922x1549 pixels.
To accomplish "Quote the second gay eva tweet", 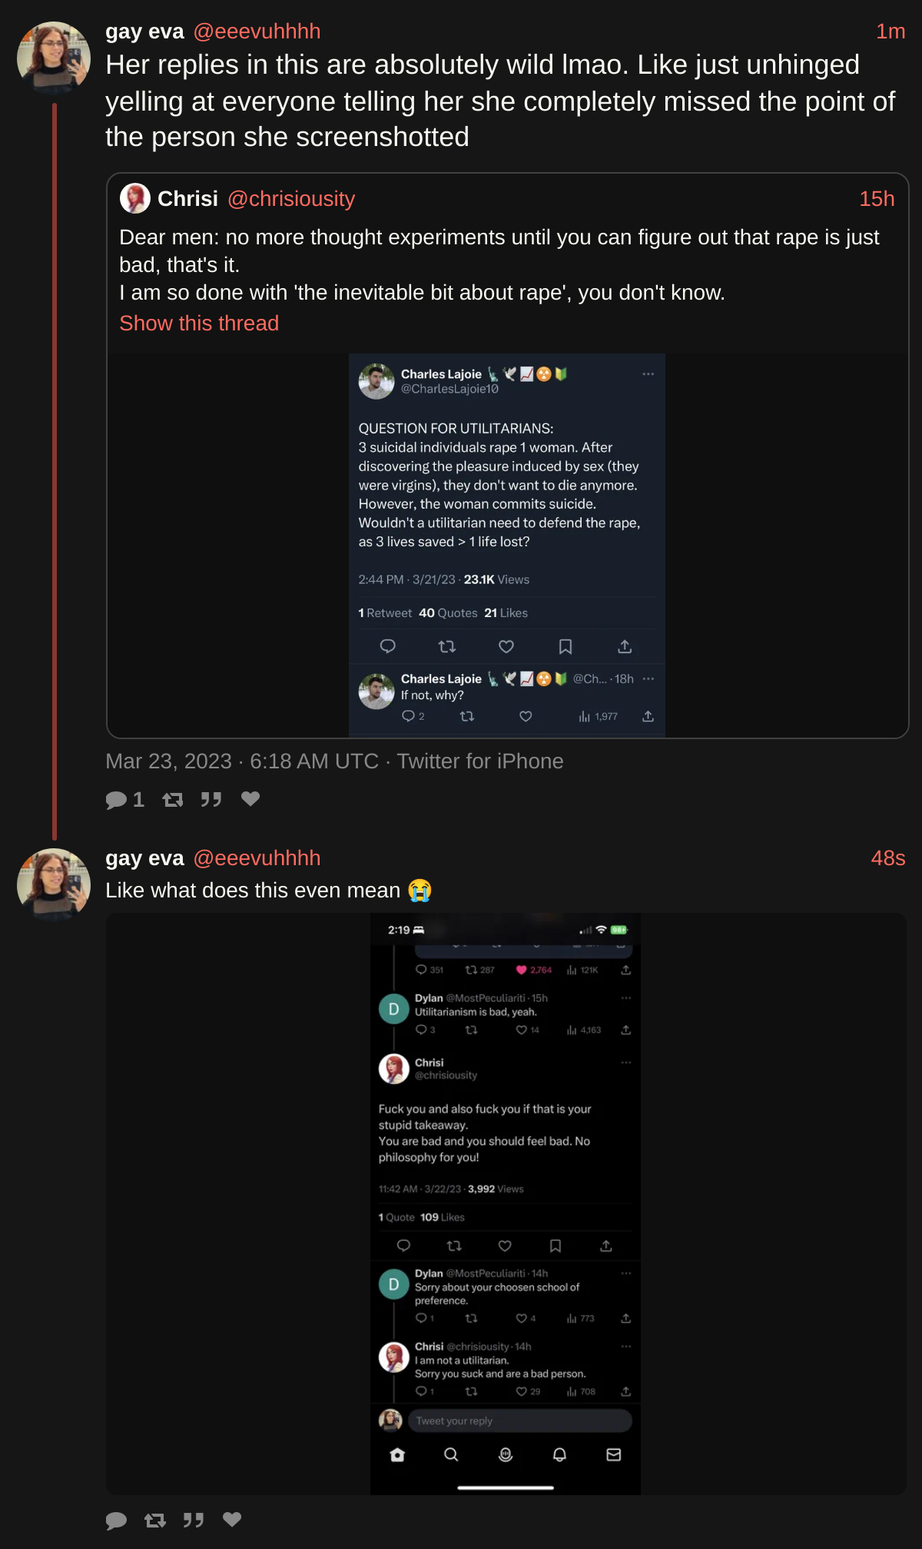I will (194, 1521).
